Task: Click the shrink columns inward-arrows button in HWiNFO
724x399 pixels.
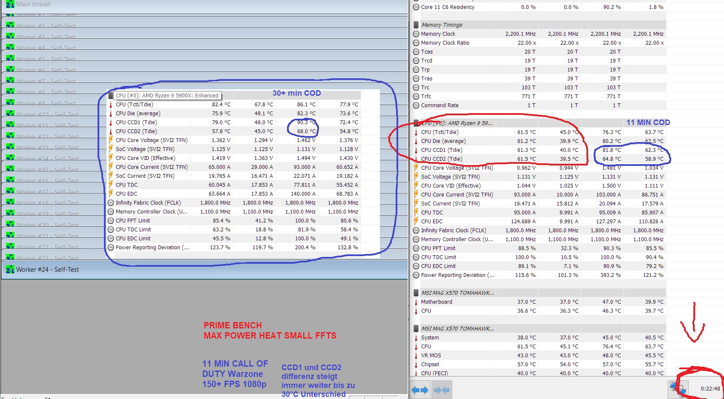Action: click(441, 390)
